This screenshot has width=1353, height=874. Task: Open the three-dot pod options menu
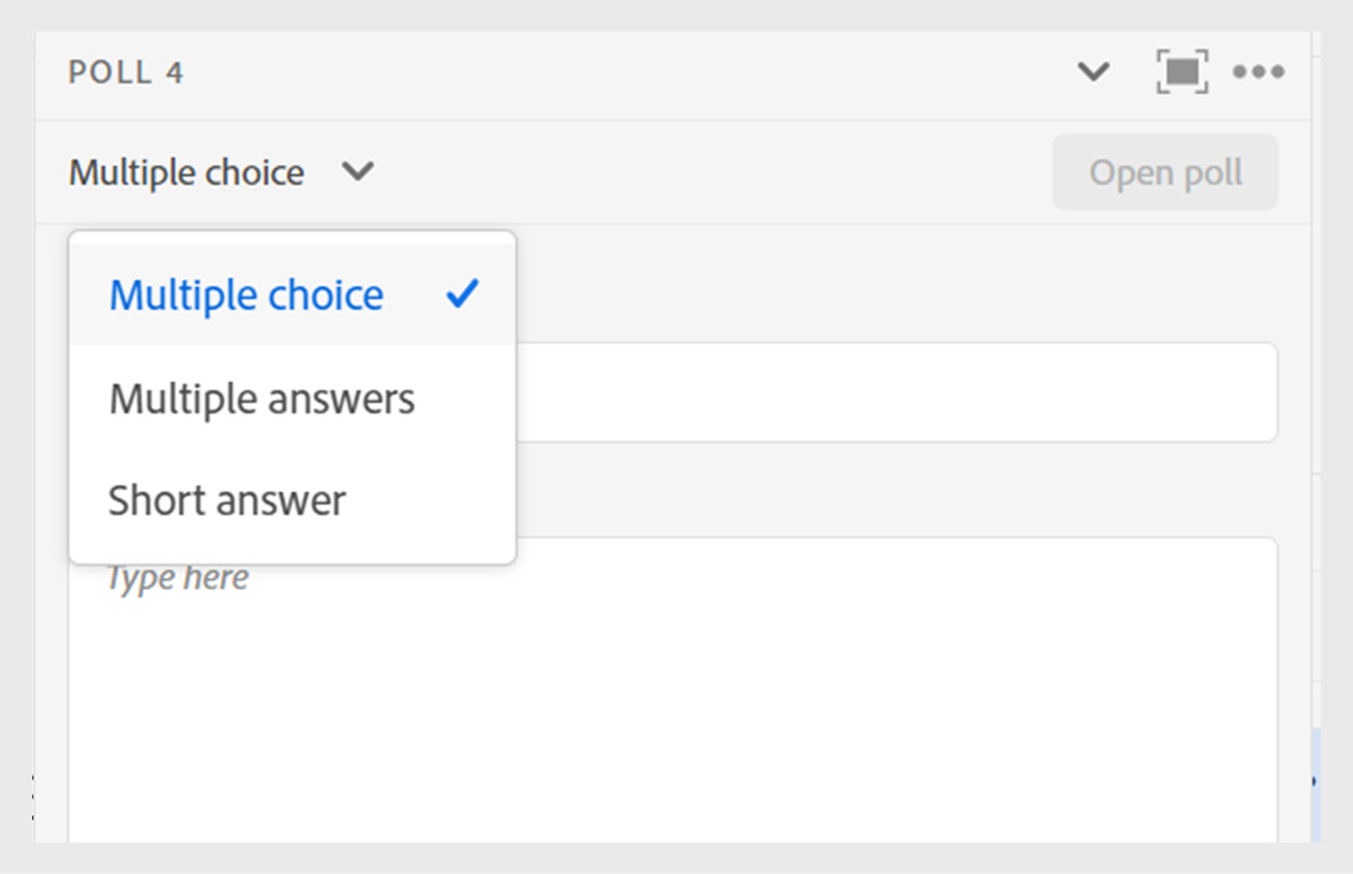click(x=1258, y=72)
